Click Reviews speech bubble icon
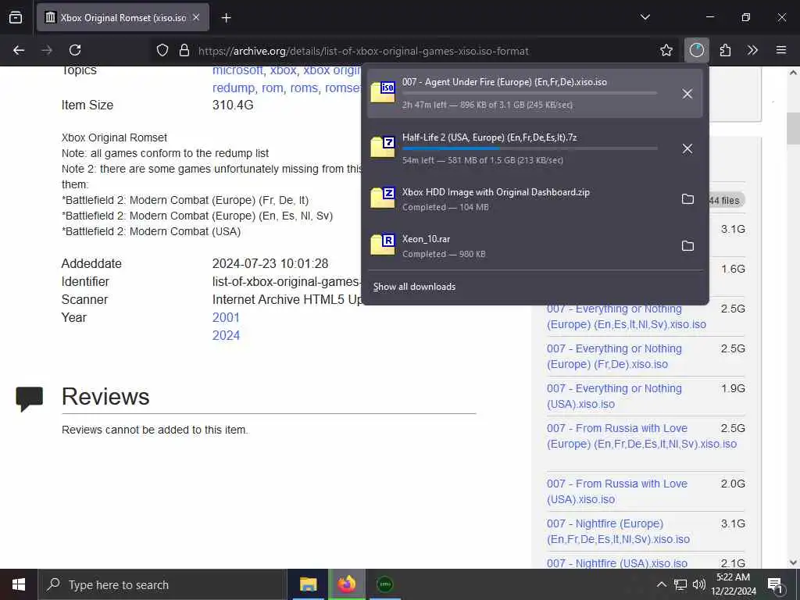The width and height of the screenshot is (800, 600). pyautogui.click(x=29, y=398)
